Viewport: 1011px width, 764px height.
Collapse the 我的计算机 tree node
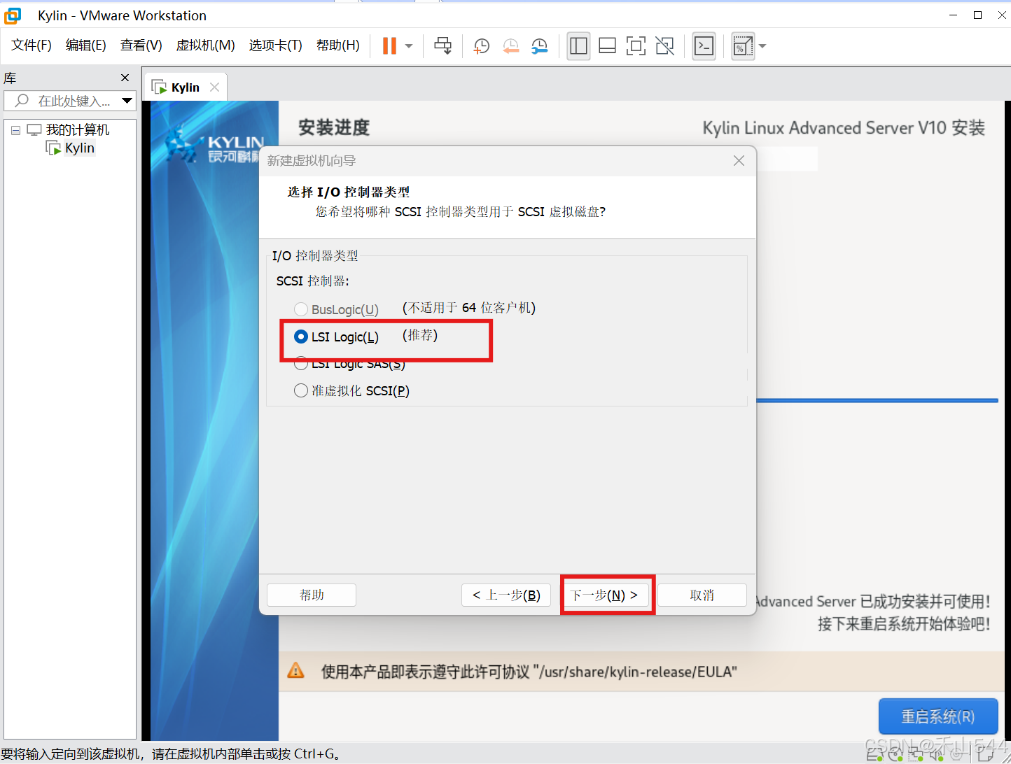click(15, 130)
